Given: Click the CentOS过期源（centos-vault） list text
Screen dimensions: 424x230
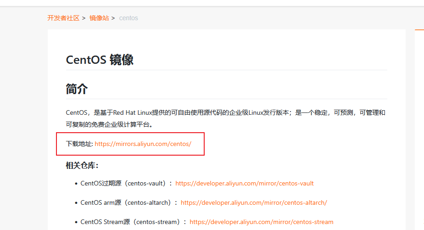Looking at the screenshot, I should pos(126,184).
